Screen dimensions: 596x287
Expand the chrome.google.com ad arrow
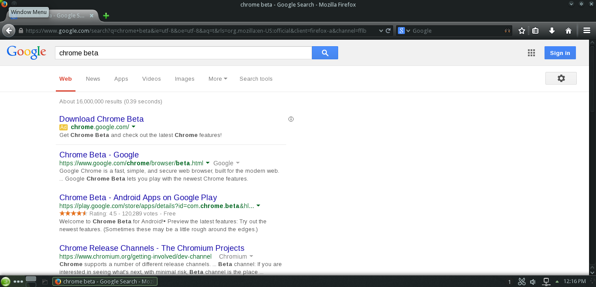(134, 127)
